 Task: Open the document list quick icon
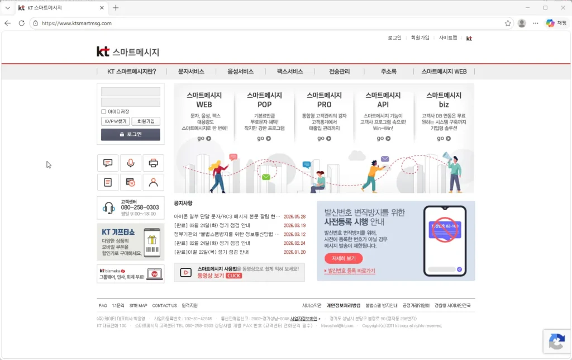pyautogui.click(x=108, y=182)
